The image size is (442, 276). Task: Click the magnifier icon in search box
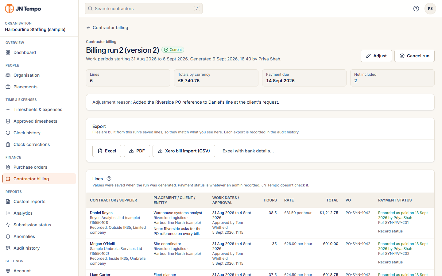pyautogui.click(x=90, y=9)
